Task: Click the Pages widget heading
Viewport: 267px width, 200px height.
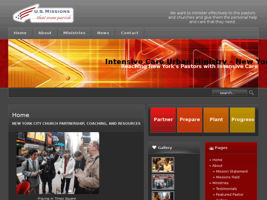Action: (x=221, y=148)
